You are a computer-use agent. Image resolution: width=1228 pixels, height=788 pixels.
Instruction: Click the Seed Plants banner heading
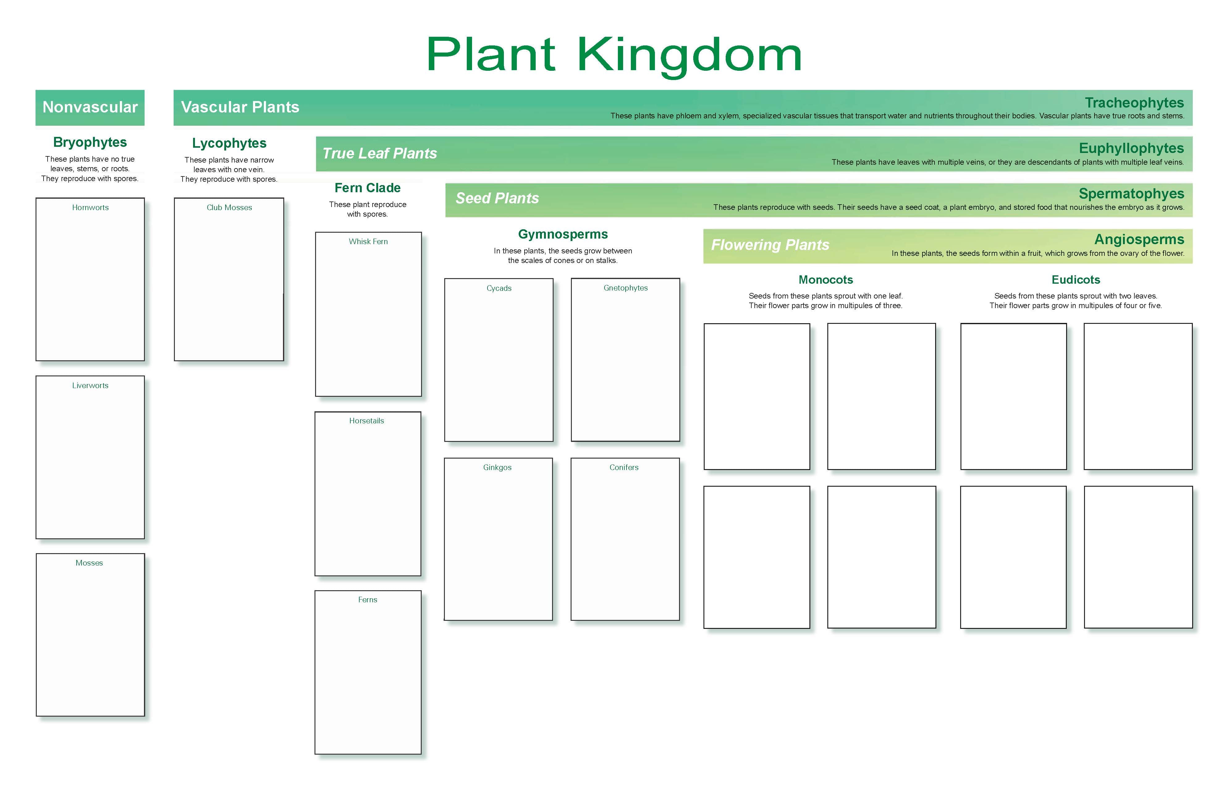pyautogui.click(x=497, y=198)
